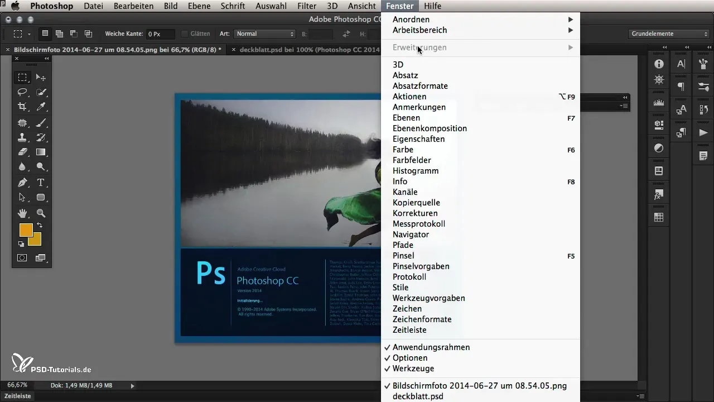Change the screen mode
This screenshot has width=714, height=402.
(41, 258)
